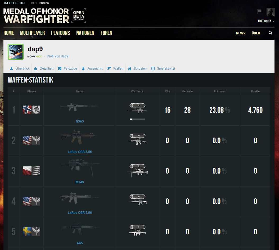Open the search magnifier icon
The image size is (279, 250).
[270, 33]
